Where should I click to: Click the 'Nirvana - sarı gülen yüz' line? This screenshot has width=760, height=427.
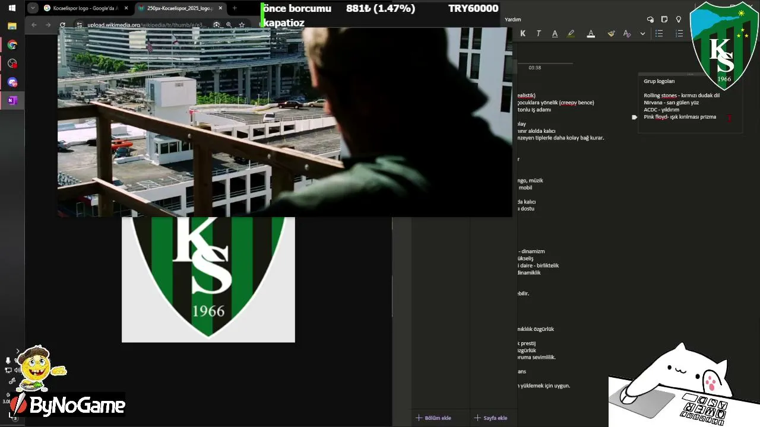[x=672, y=103]
